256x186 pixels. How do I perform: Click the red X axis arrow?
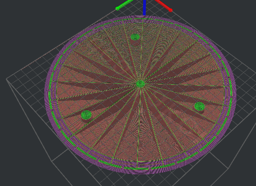(x=163, y=5)
